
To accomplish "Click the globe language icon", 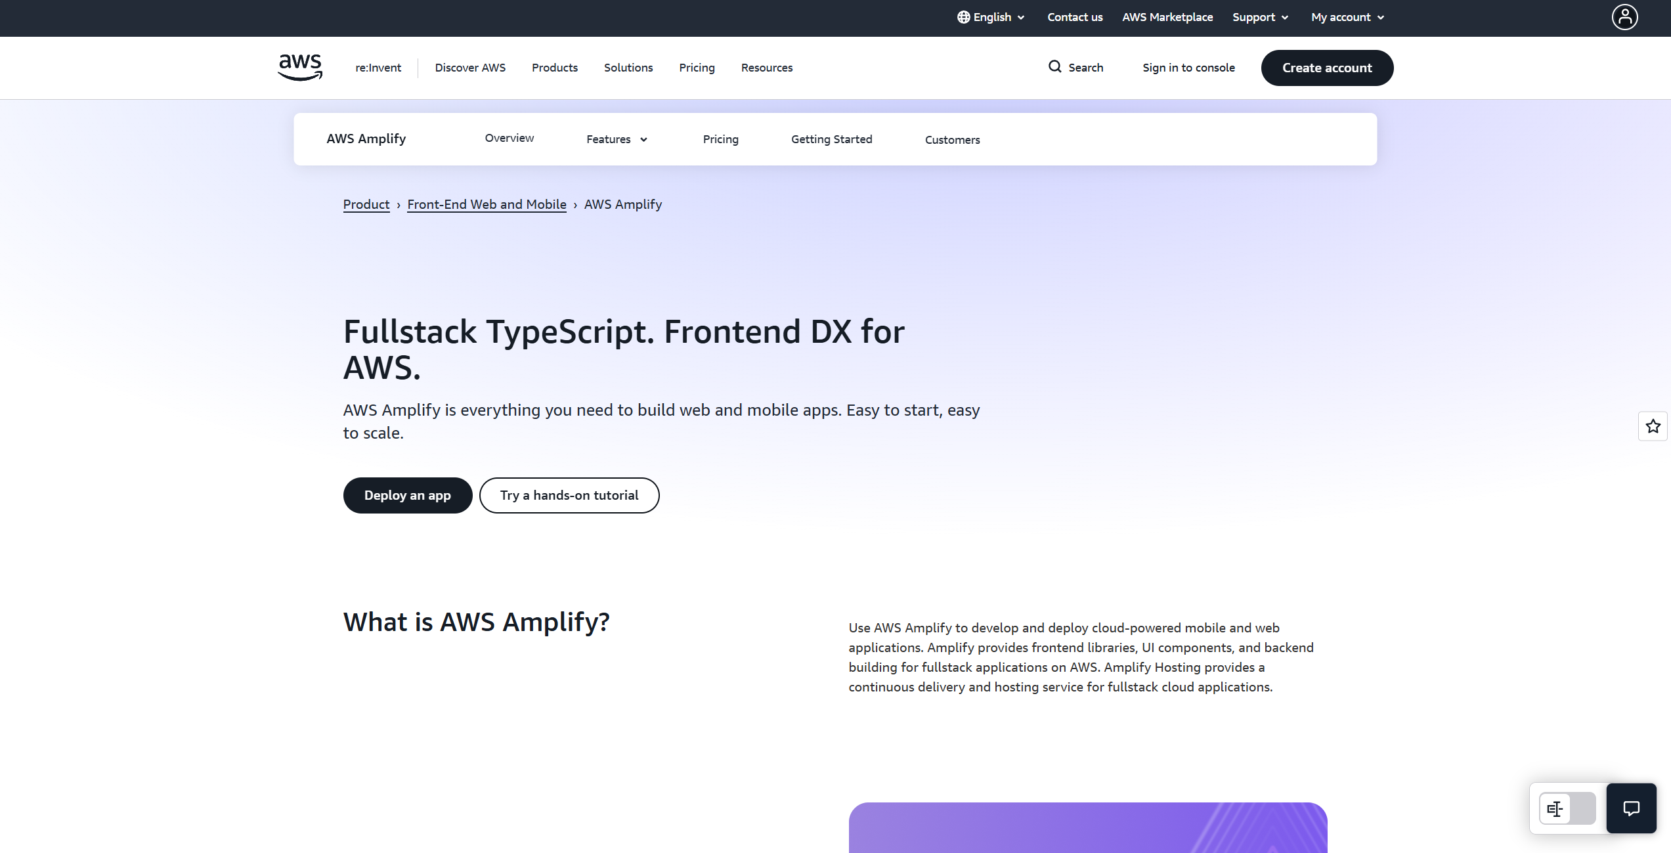I will coord(963,17).
